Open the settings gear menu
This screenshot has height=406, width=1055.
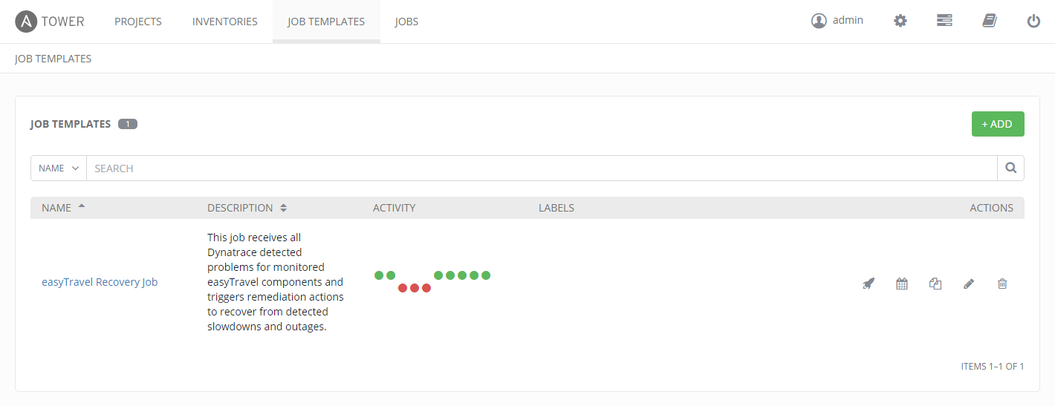[x=900, y=21]
